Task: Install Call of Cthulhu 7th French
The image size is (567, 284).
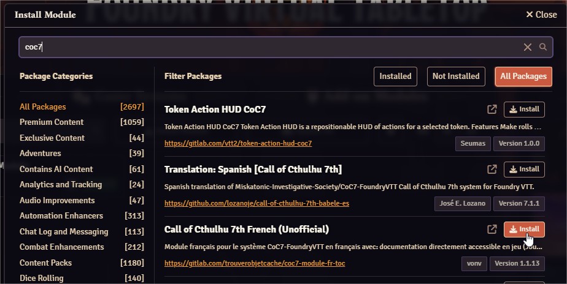Action: click(524, 230)
